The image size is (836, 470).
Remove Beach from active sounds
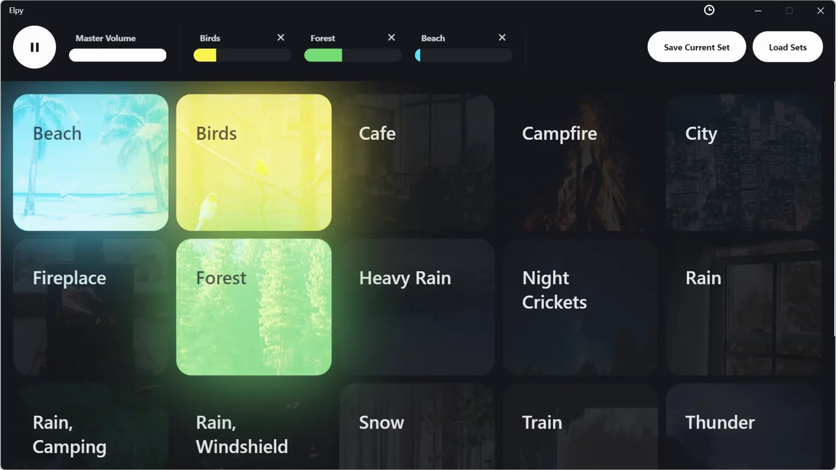pyautogui.click(x=501, y=37)
